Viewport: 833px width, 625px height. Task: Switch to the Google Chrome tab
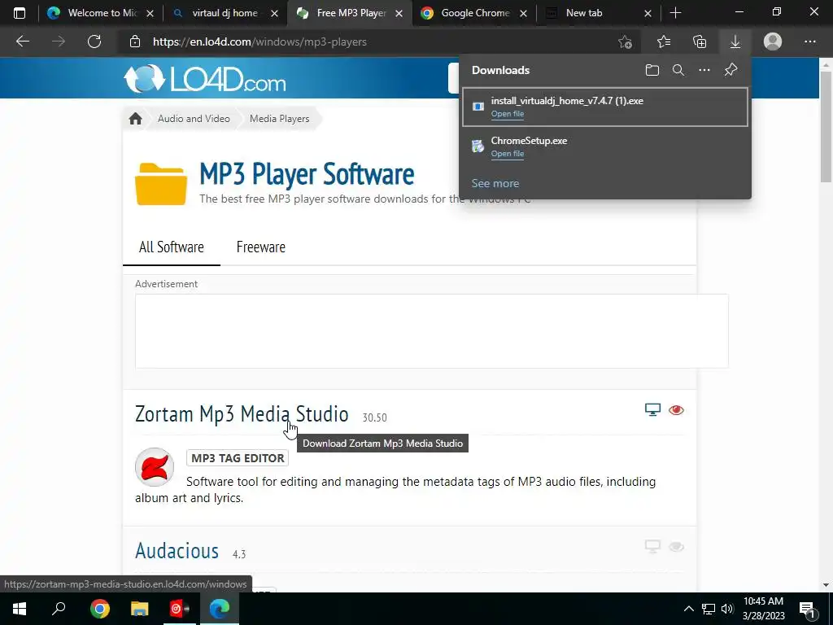473,13
